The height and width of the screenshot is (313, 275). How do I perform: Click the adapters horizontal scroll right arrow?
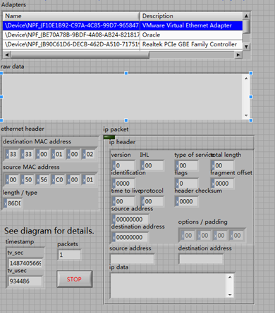point(238,55)
